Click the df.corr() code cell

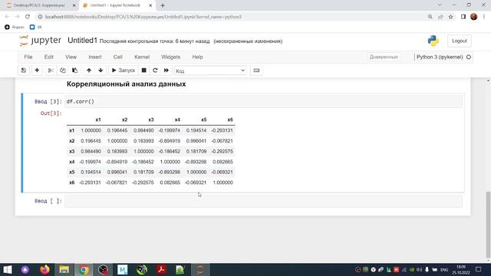pyautogui.click(x=263, y=102)
